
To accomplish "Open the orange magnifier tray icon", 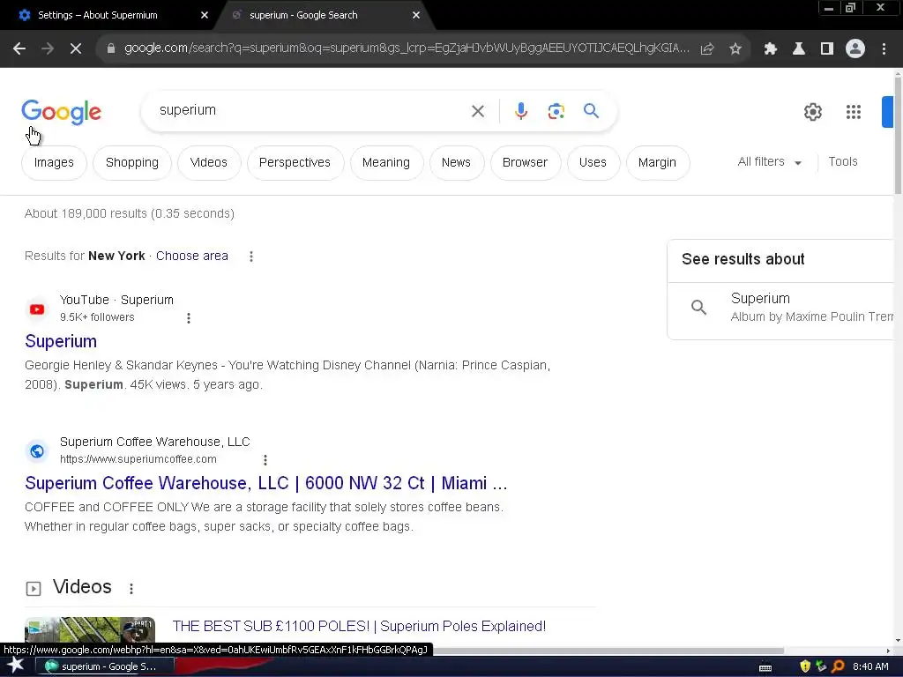I will click(x=838, y=666).
